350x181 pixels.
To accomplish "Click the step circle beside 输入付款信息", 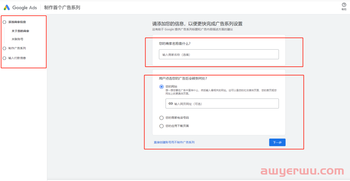I will point(4,58).
